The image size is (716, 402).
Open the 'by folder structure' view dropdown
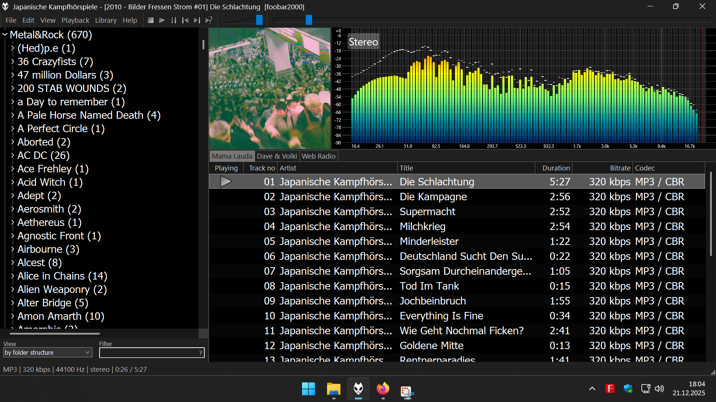pyautogui.click(x=47, y=352)
